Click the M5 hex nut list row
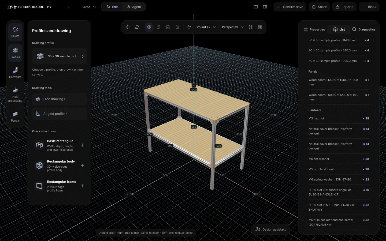Viewport: 386px width, 241px height. point(339,118)
